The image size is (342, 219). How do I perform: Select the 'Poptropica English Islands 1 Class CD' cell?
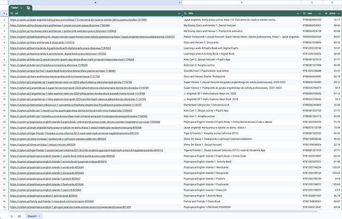(242, 190)
